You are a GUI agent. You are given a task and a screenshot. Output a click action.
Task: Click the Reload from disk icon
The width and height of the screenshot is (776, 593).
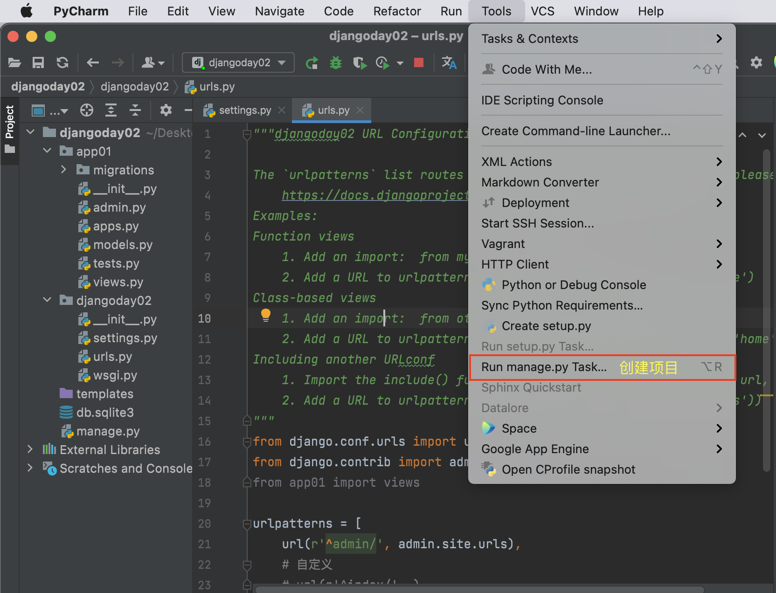[62, 62]
